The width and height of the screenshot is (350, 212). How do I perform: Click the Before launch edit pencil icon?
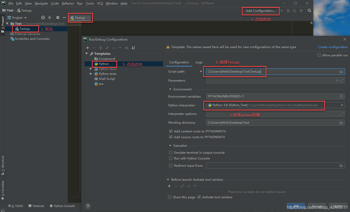click(x=182, y=186)
